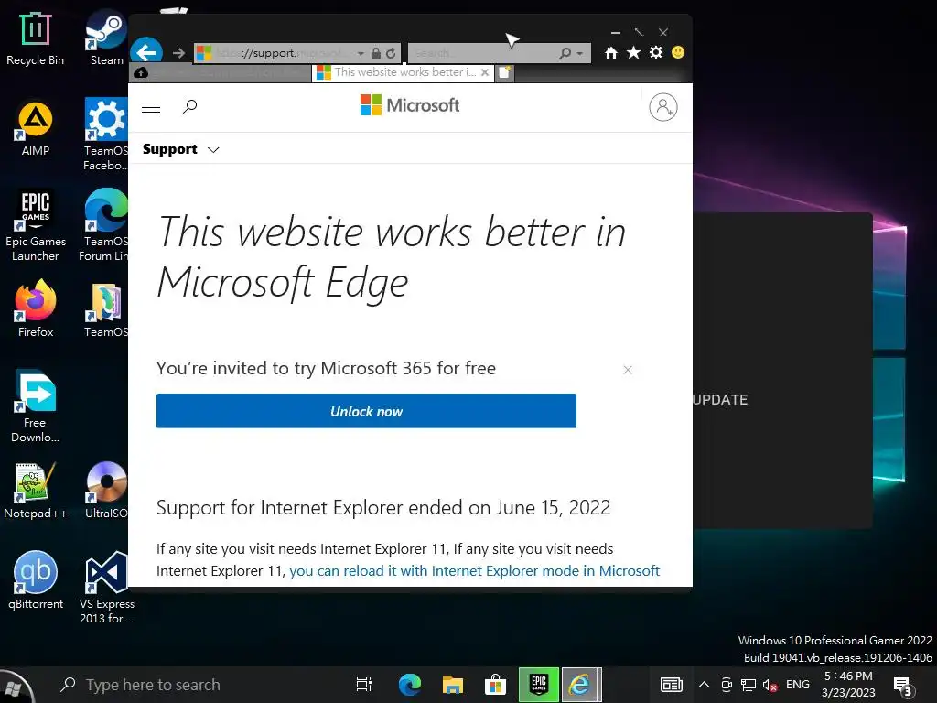
Task: Select the AIMP desktop icon
Action: 36,129
